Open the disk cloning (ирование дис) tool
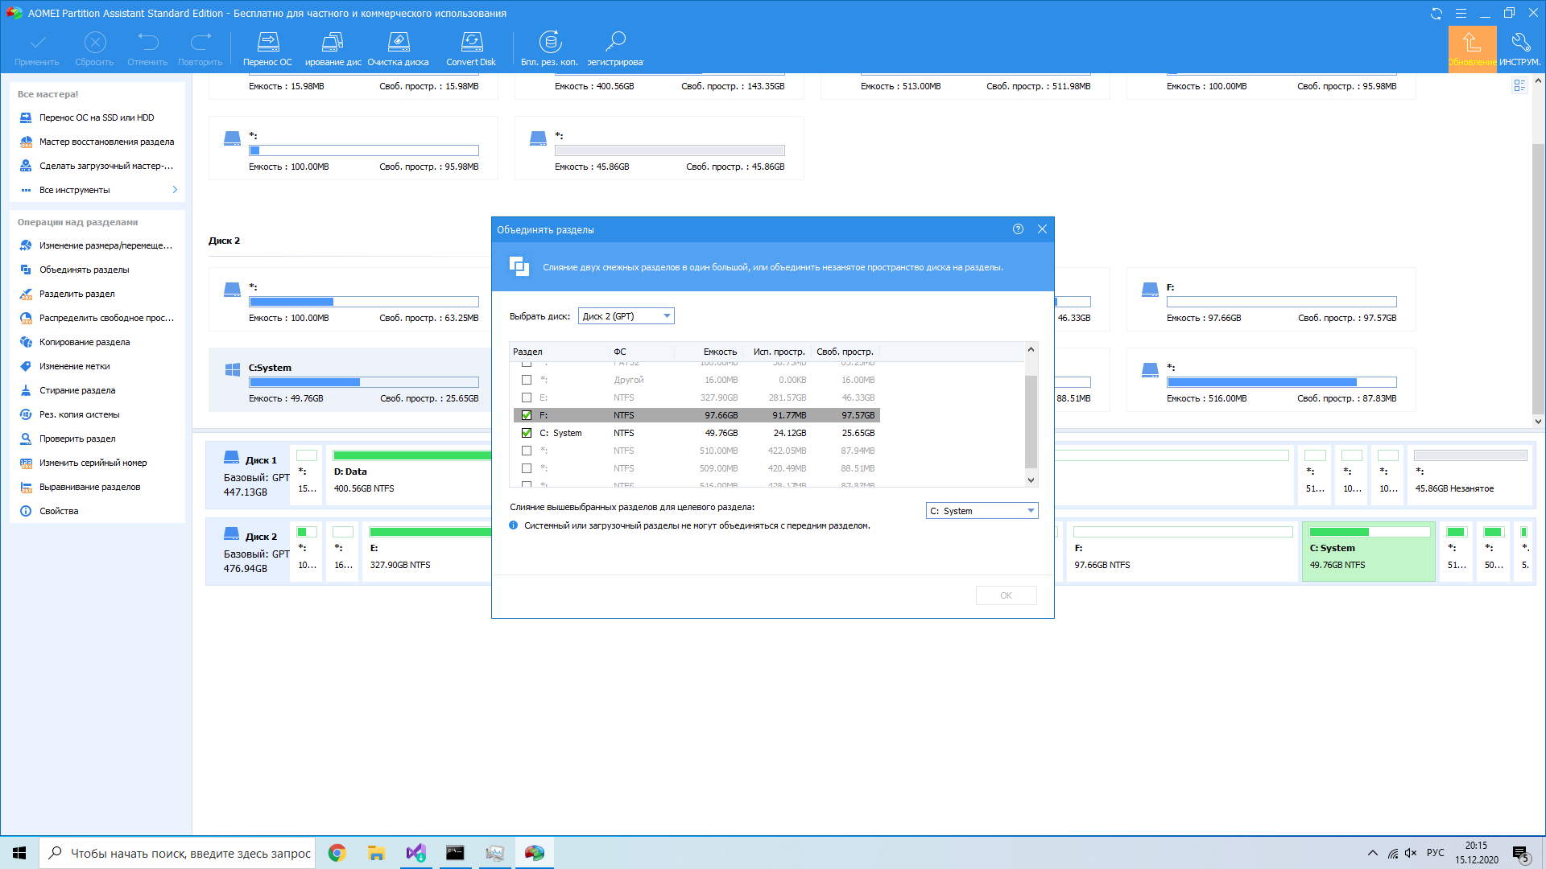This screenshot has width=1546, height=869. coord(333,48)
